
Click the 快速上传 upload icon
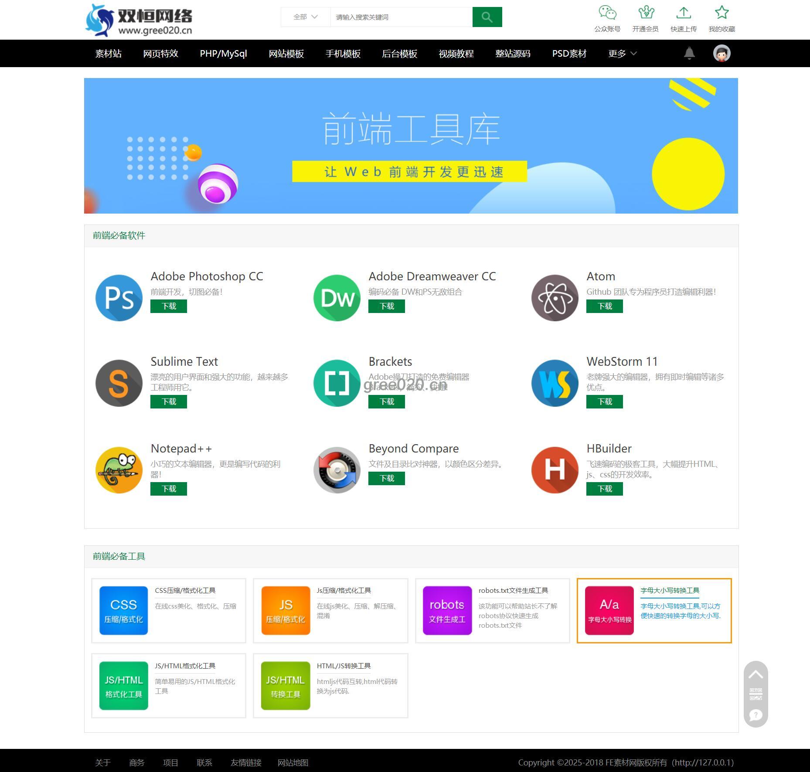(x=683, y=13)
